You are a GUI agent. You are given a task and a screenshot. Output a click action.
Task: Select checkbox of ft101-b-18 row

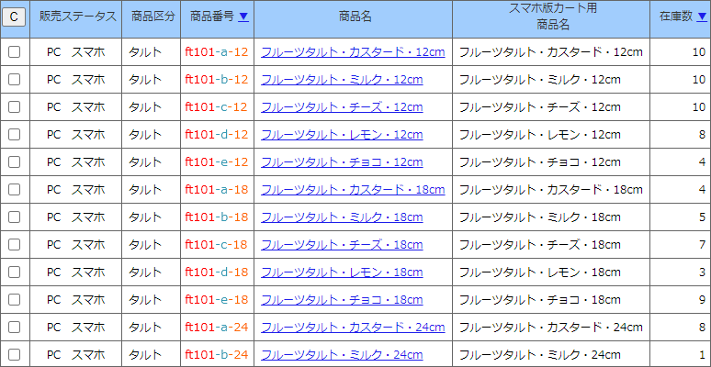pos(15,217)
